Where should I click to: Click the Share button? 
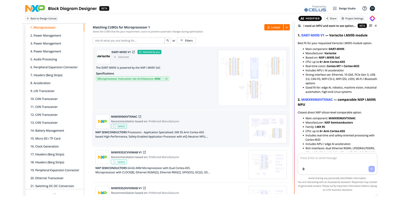tap(331, 18)
